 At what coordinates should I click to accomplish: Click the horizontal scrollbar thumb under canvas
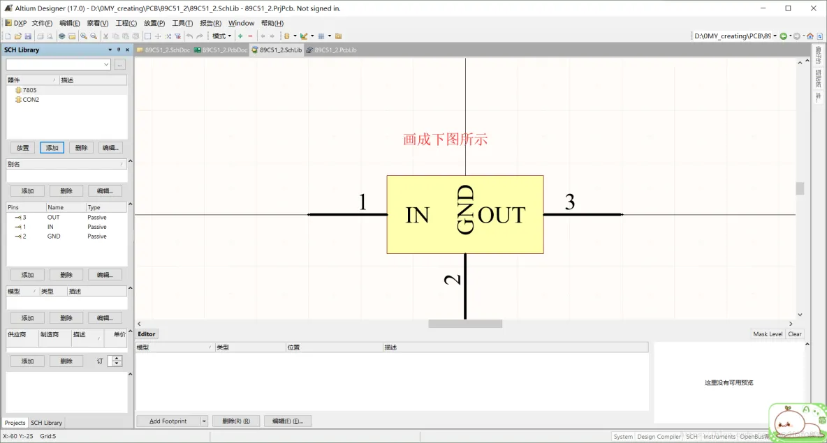point(465,324)
